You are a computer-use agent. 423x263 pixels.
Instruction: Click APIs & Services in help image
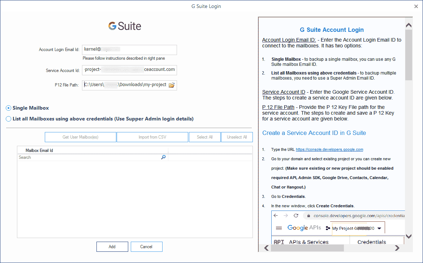[x=308, y=242]
